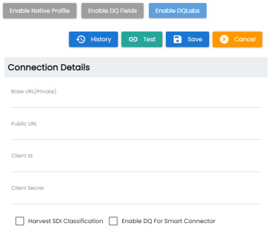Click the blue Enable DQLabs button
The height and width of the screenshot is (234, 271).
177,11
